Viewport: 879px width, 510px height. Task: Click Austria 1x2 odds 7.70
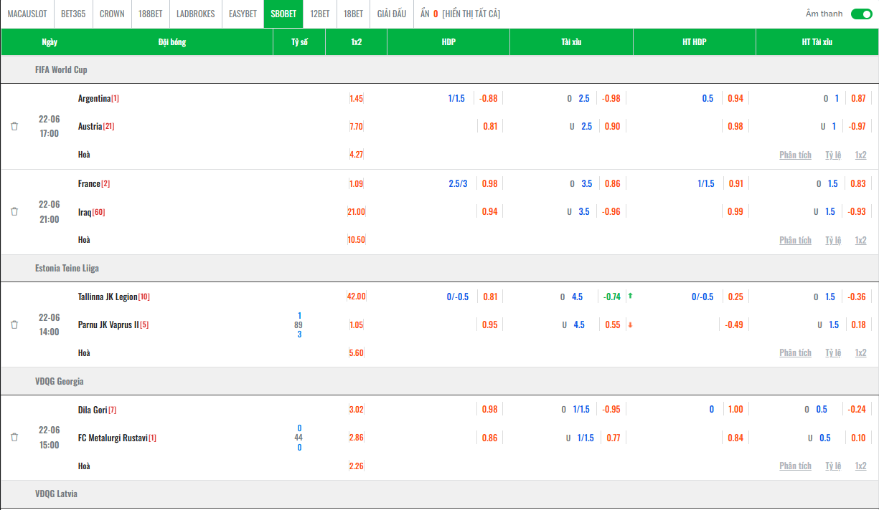356,126
